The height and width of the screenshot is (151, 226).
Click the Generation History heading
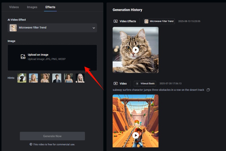tap(127, 10)
